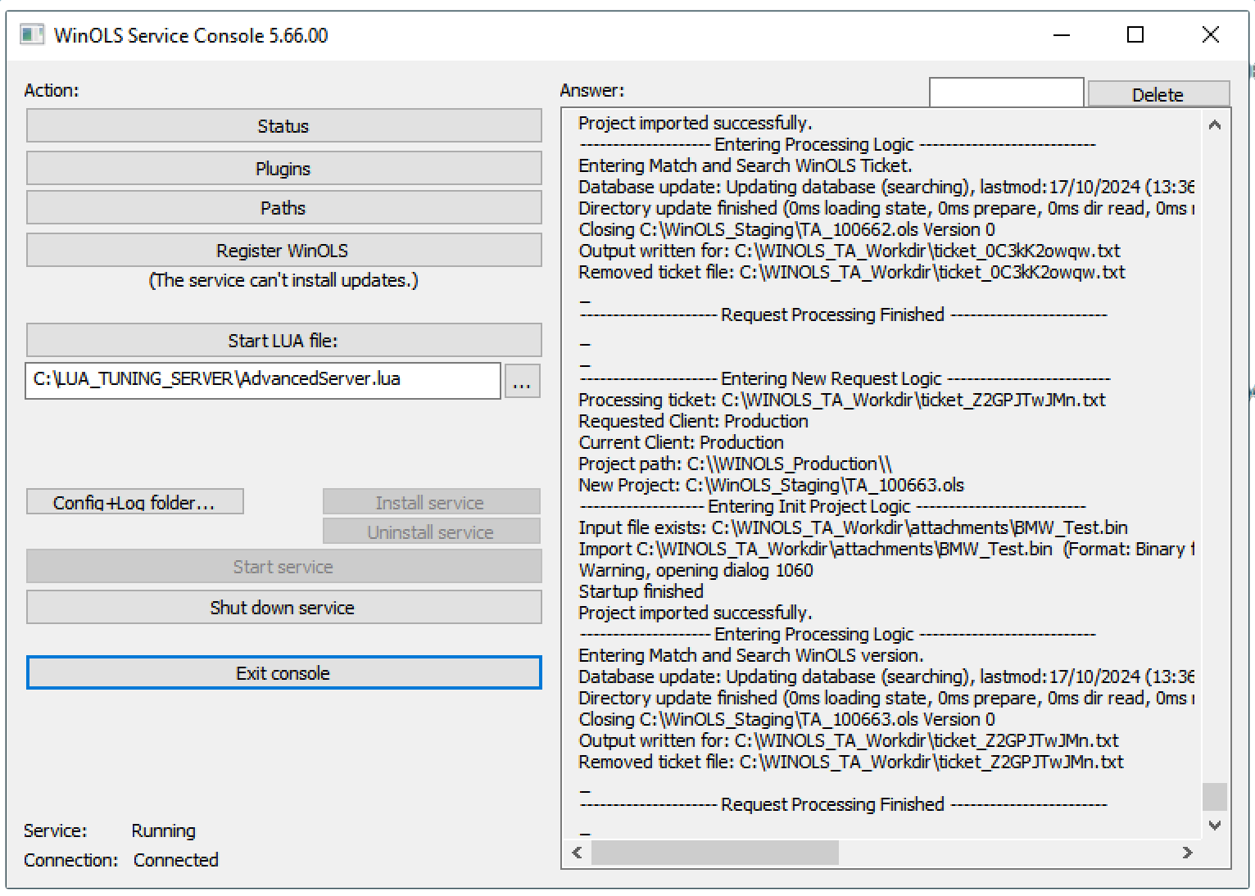
Task: Click the empty Answer filter text box
Action: point(1006,93)
